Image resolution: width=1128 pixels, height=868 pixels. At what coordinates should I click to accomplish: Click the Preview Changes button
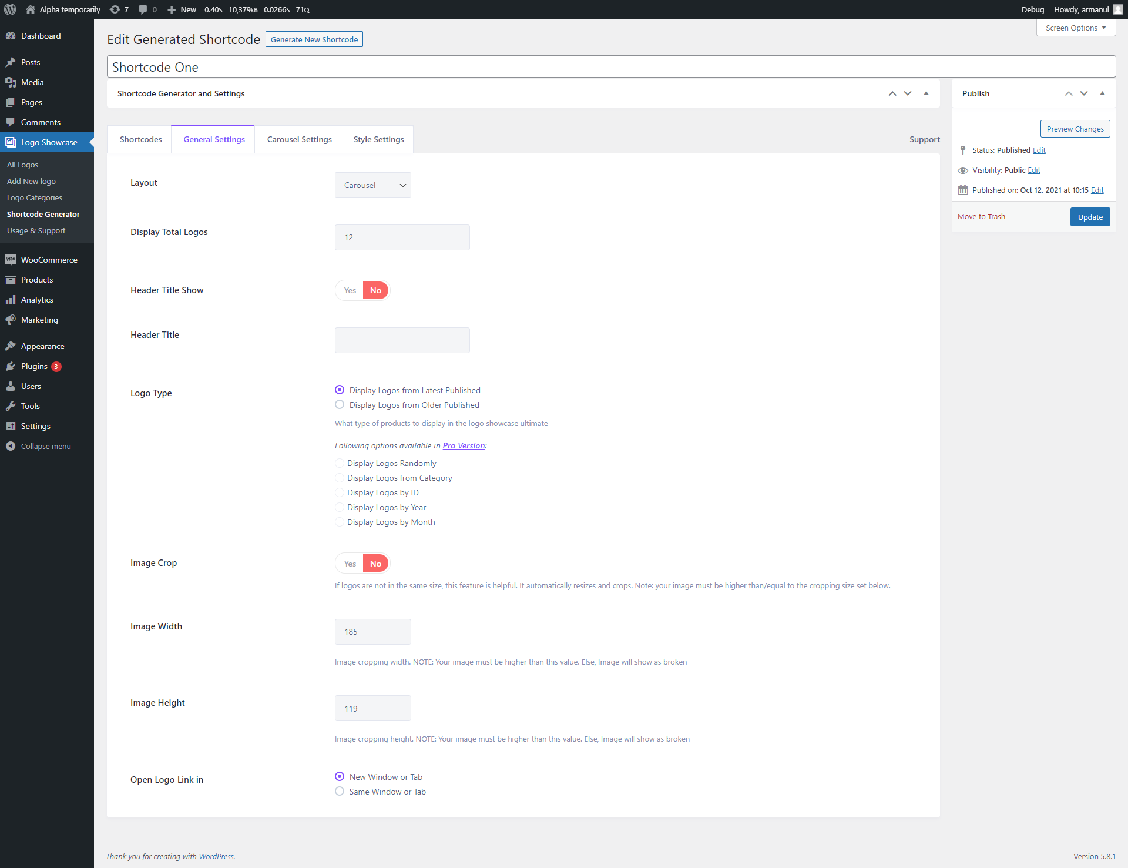pyautogui.click(x=1075, y=129)
